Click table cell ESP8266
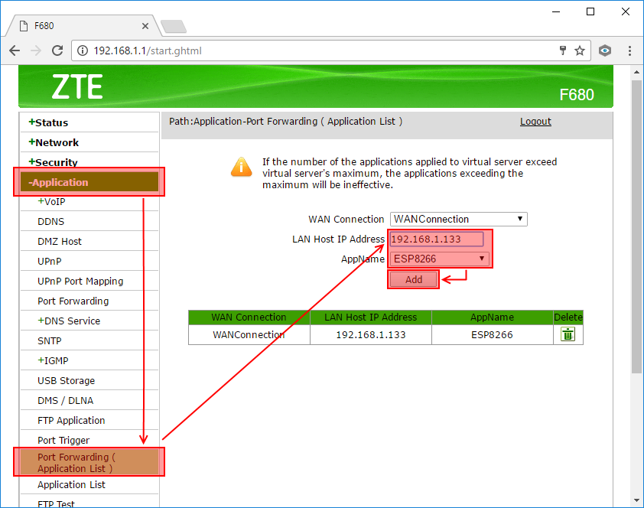The height and width of the screenshot is (508, 644). coord(492,334)
